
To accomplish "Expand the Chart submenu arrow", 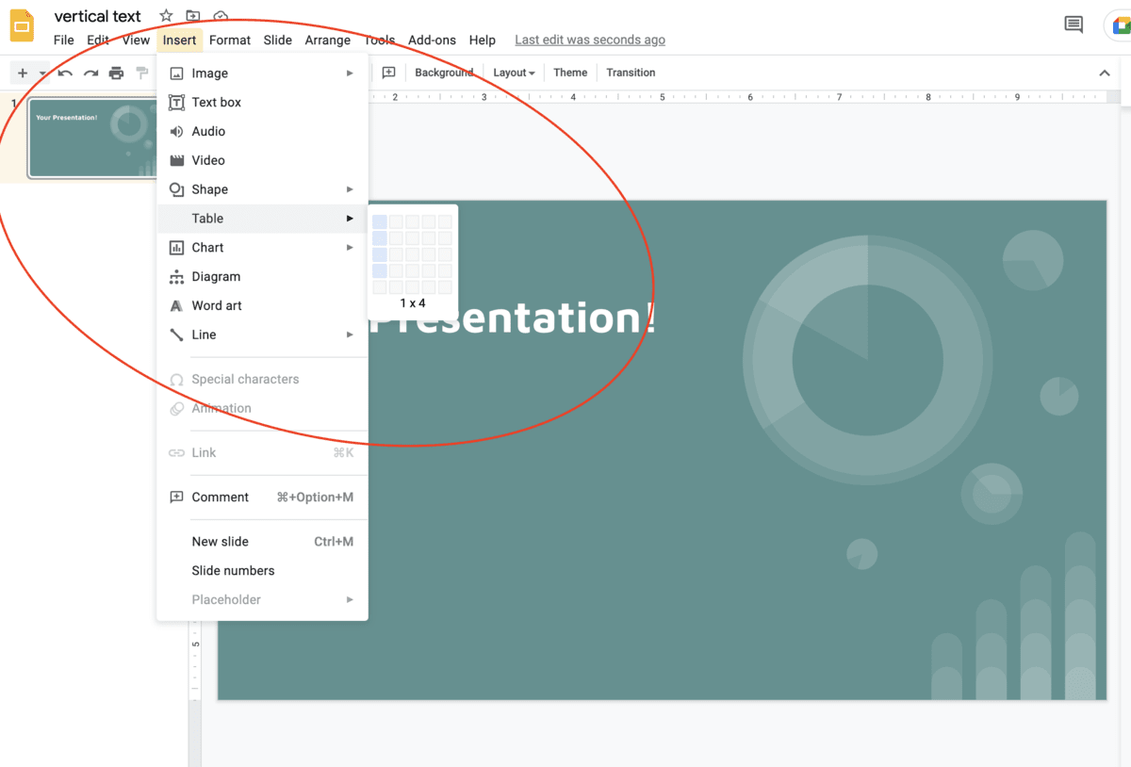I will pos(350,248).
